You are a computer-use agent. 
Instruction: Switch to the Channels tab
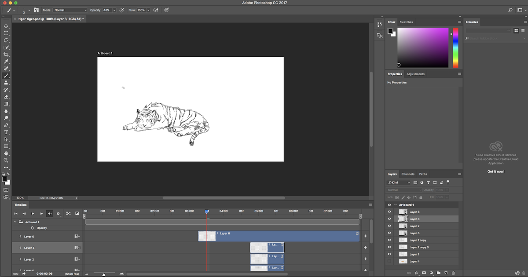[x=408, y=174]
